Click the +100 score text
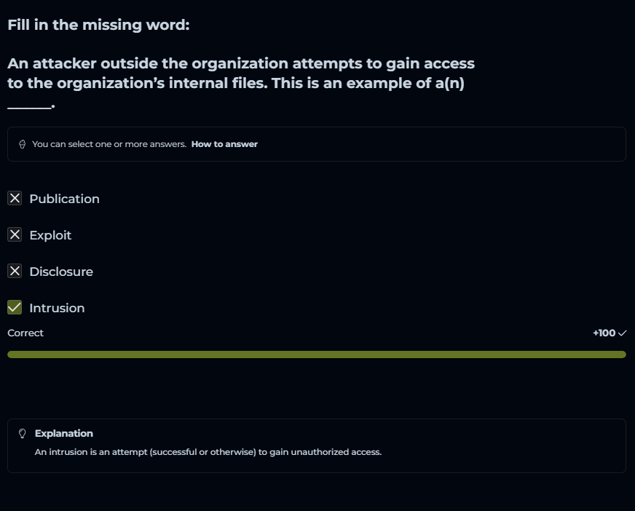Image resolution: width=635 pixels, height=511 pixels. click(604, 333)
